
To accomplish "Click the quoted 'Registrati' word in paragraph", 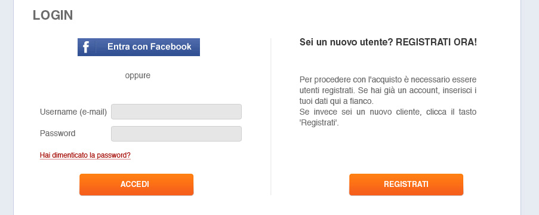I will coord(319,123).
